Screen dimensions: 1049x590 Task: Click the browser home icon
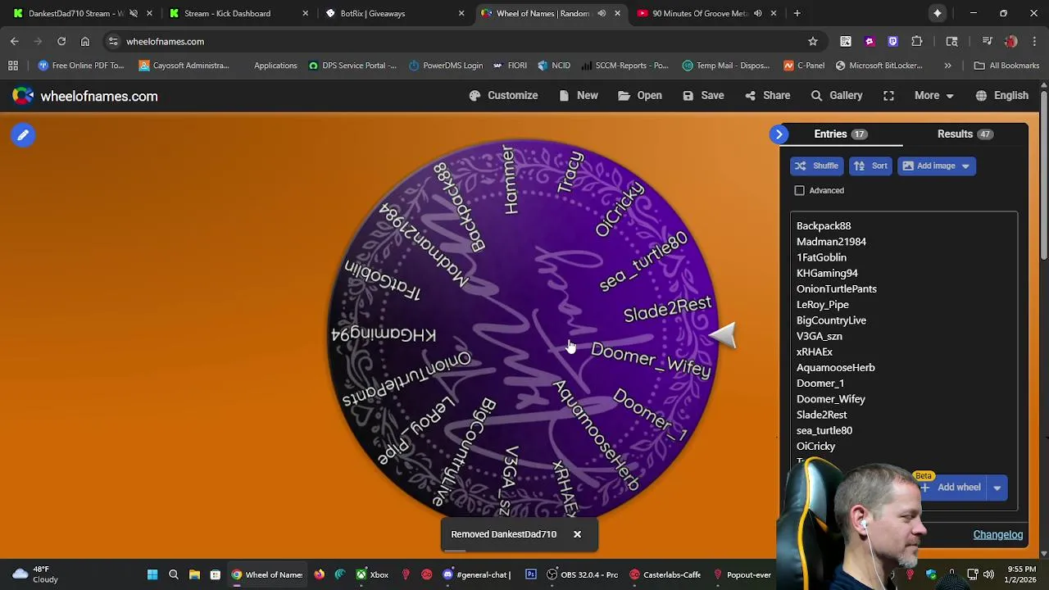click(x=85, y=41)
